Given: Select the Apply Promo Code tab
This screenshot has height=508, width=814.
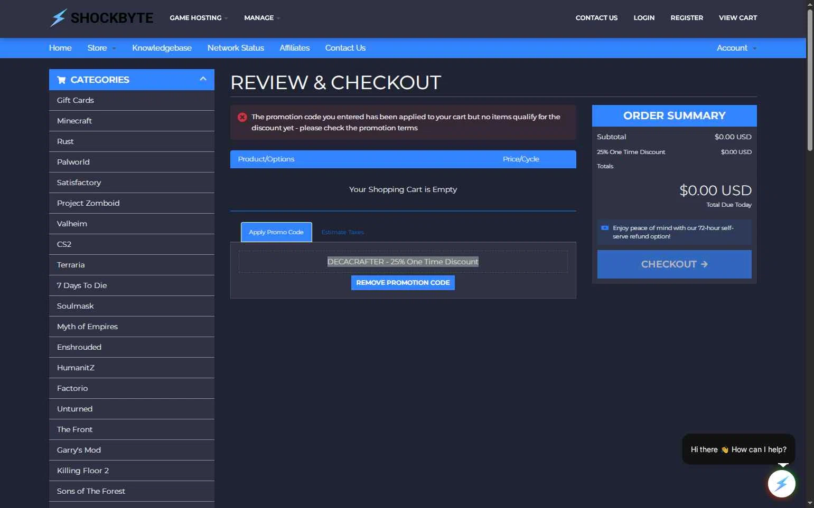Looking at the screenshot, I should pos(276,232).
